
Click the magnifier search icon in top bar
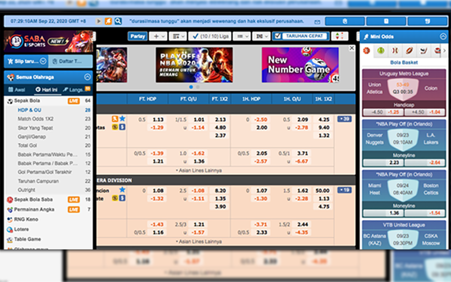point(118,21)
